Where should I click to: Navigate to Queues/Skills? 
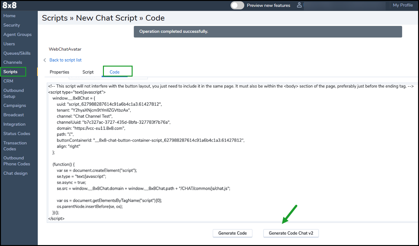click(17, 53)
